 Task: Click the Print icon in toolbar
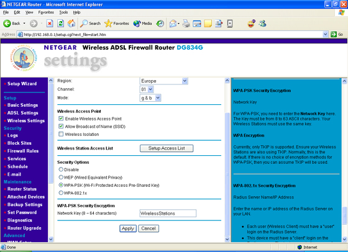point(186,23)
